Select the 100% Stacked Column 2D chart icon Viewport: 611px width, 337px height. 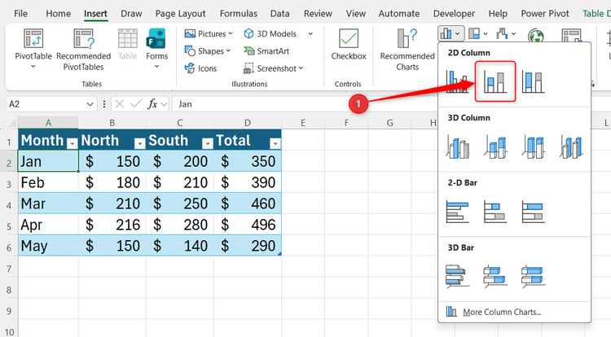[533, 81]
